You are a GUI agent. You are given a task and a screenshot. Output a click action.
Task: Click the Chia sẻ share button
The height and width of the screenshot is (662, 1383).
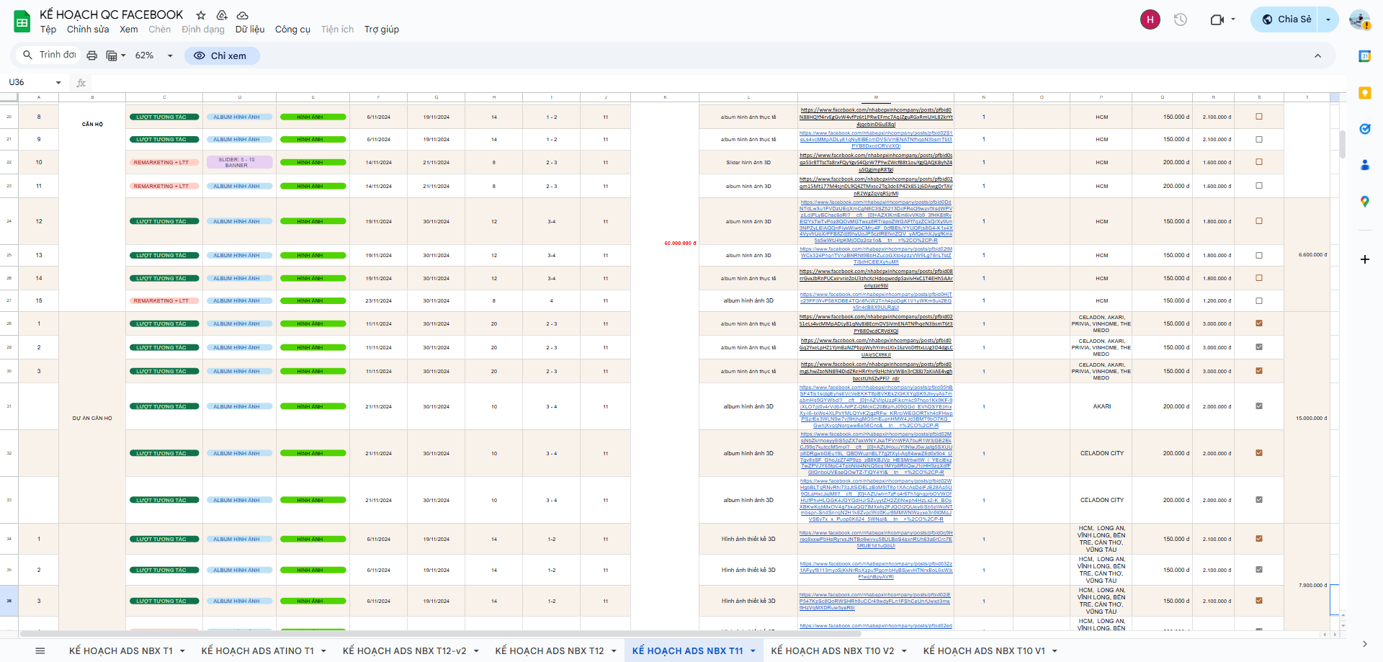[x=1286, y=19]
